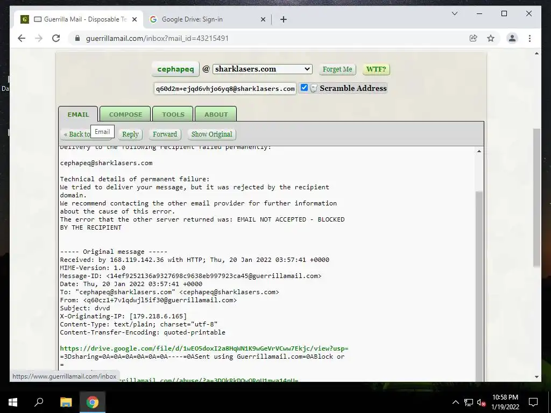Click the forward navigation arrow
Image resolution: width=551 pixels, height=413 pixels.
pyautogui.click(x=39, y=38)
